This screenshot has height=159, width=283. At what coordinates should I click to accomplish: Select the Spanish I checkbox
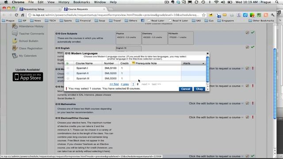[68, 68]
